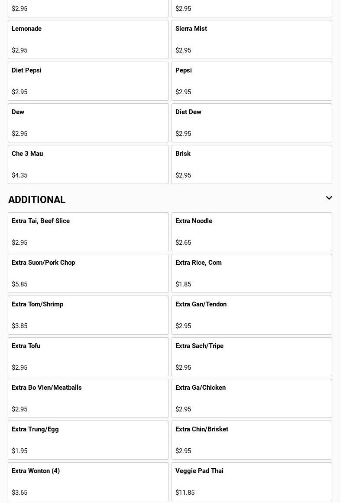
Task: Choose Extra Wonton (4) item
Action: click(88, 482)
